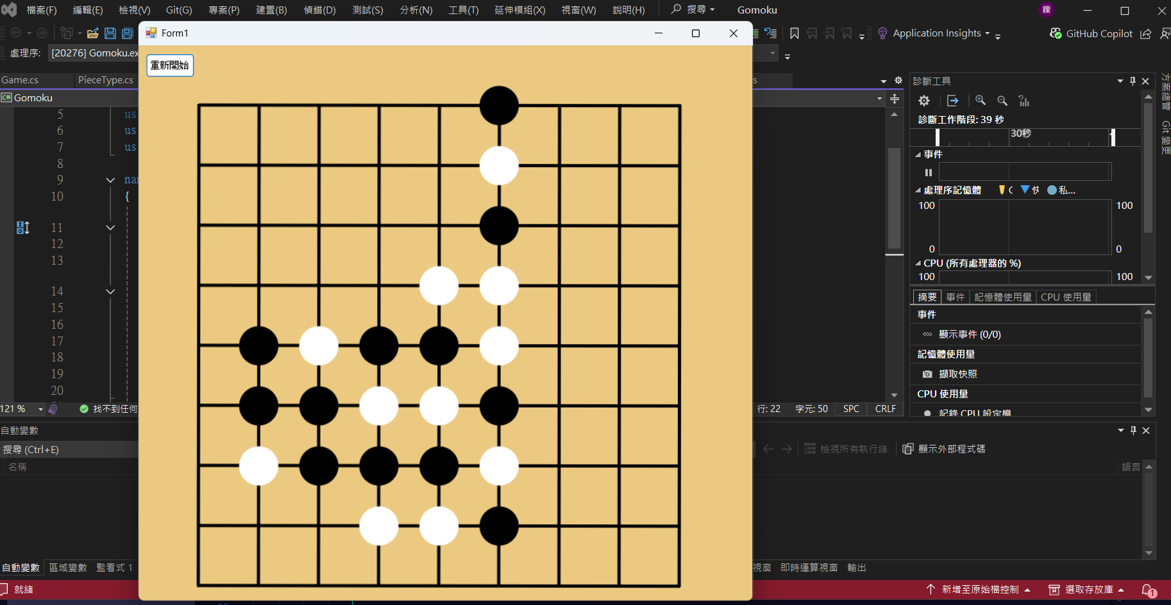The width and height of the screenshot is (1171, 605).
Task: Collapse the 處理序記憶體 section
Action: (x=917, y=190)
